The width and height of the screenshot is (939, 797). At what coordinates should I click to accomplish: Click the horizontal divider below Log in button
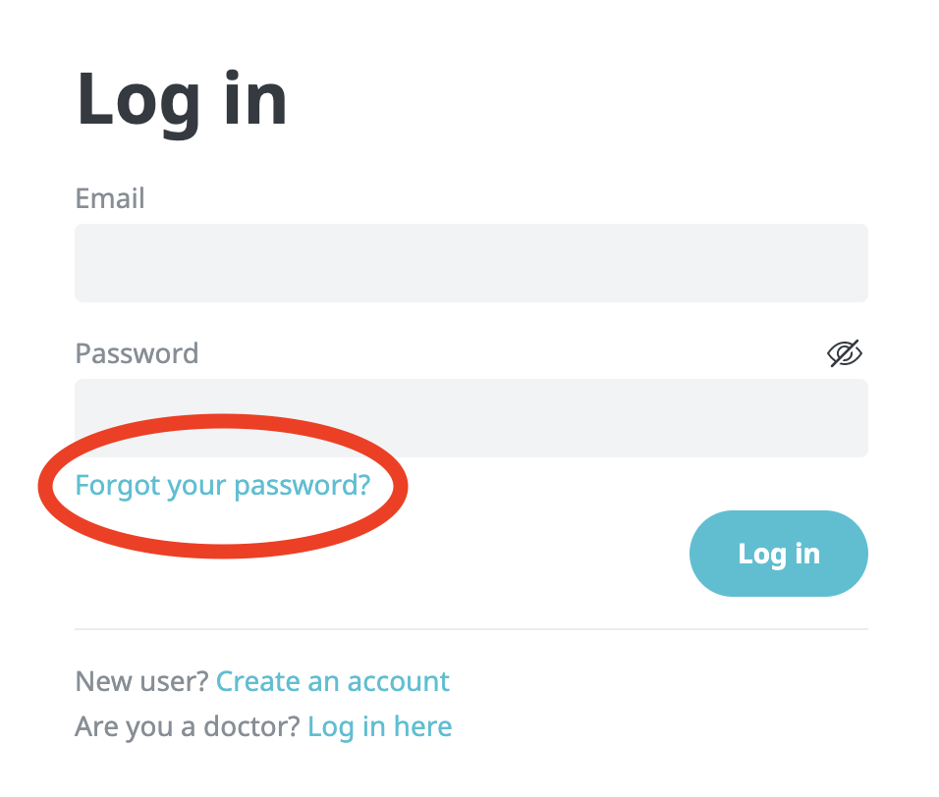pyautogui.click(x=471, y=629)
